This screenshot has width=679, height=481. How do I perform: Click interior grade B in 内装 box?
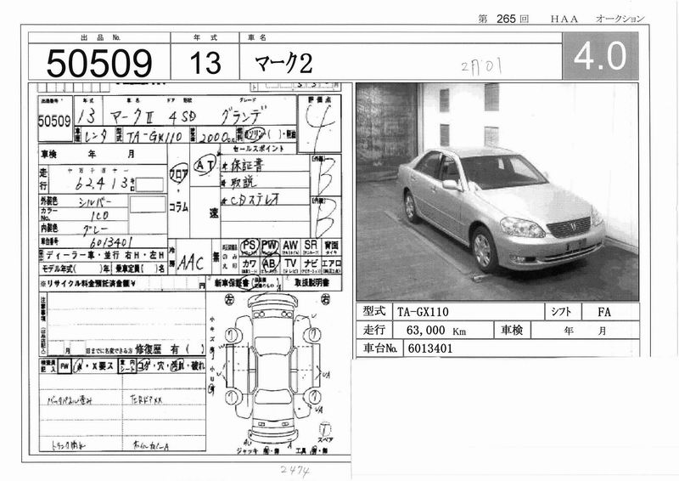325,218
